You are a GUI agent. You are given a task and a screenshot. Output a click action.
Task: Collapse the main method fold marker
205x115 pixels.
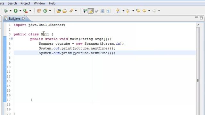[x=12, y=38]
